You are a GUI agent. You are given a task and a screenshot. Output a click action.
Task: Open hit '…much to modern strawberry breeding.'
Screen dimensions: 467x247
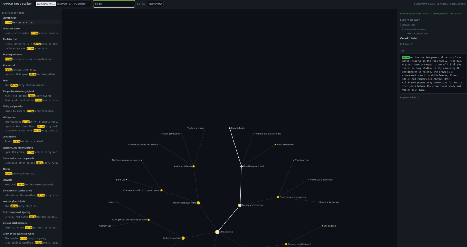(x=32, y=111)
